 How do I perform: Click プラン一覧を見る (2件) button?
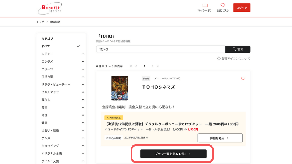[x=173, y=154]
